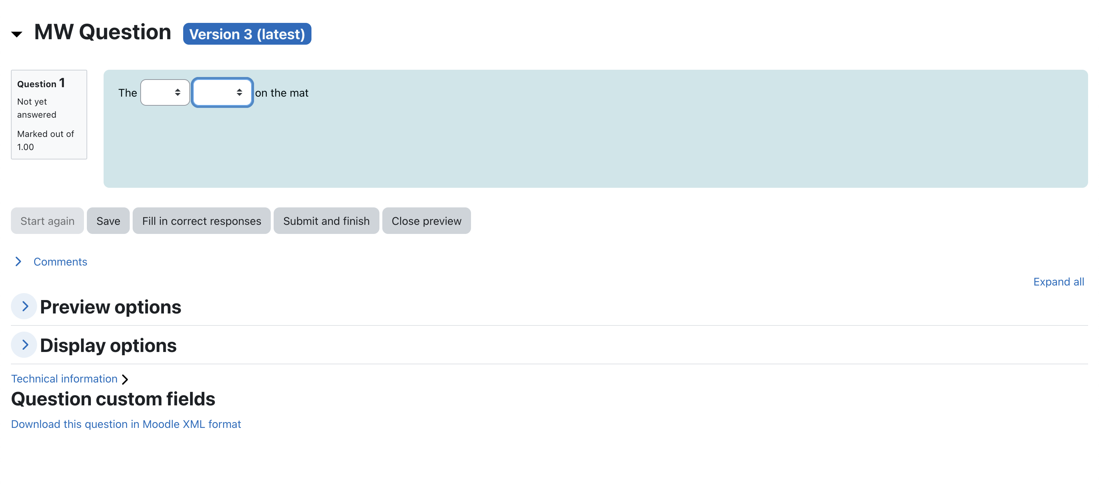Expand the Comments chevron
The width and height of the screenshot is (1099, 494).
(x=18, y=262)
